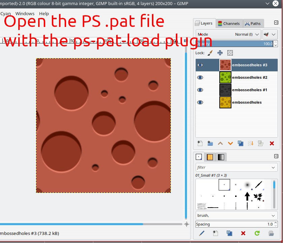Click the embossedholes #1 layer name
This screenshot has height=243, width=283.
coord(250,90)
